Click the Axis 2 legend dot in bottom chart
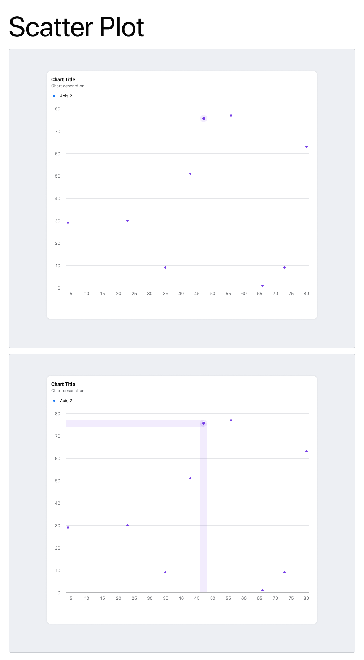Screen dimensions: 364x660 (x=54, y=400)
